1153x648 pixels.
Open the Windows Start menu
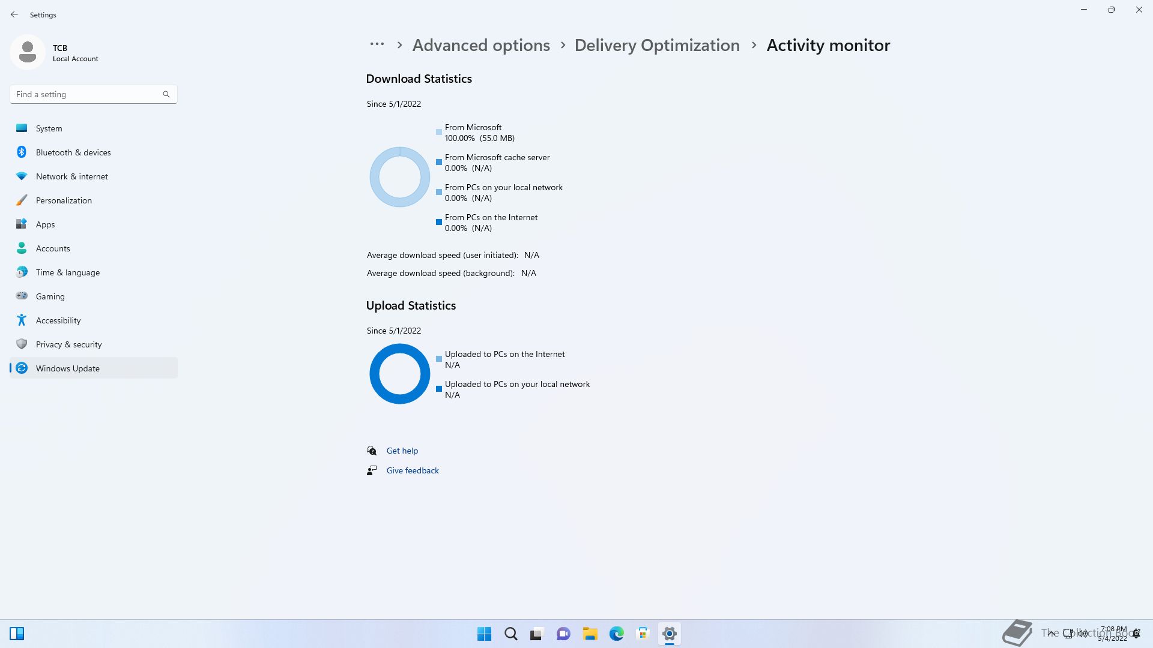pos(484,634)
